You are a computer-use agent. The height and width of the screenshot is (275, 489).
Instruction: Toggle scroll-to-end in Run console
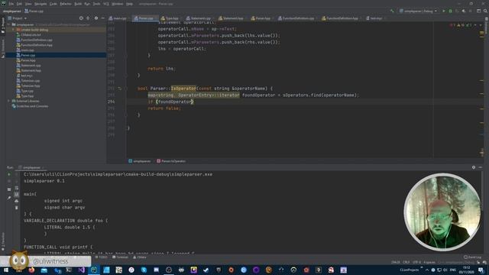(17, 195)
